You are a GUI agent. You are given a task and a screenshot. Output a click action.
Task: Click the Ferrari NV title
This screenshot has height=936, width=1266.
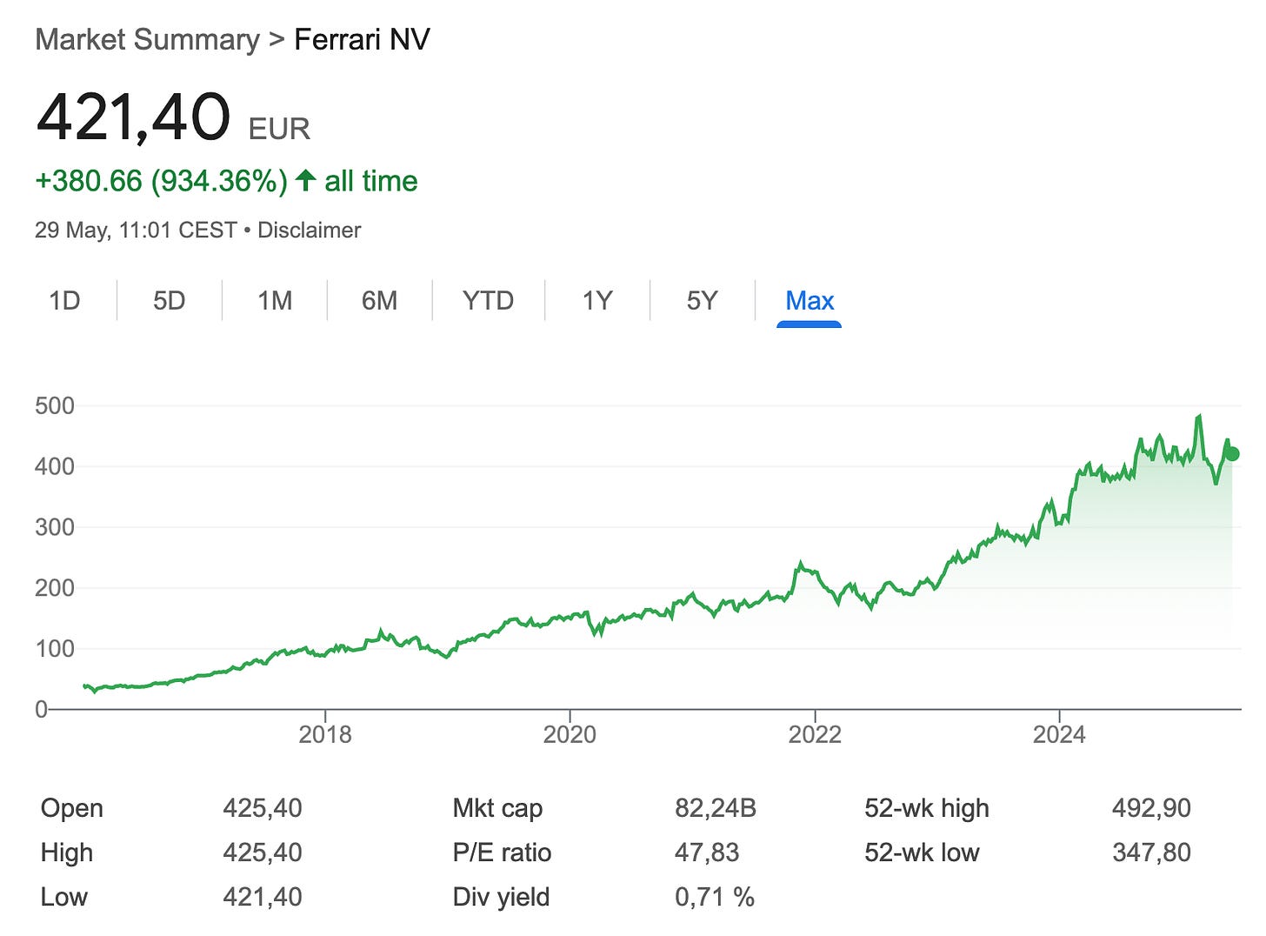pyautogui.click(x=363, y=40)
